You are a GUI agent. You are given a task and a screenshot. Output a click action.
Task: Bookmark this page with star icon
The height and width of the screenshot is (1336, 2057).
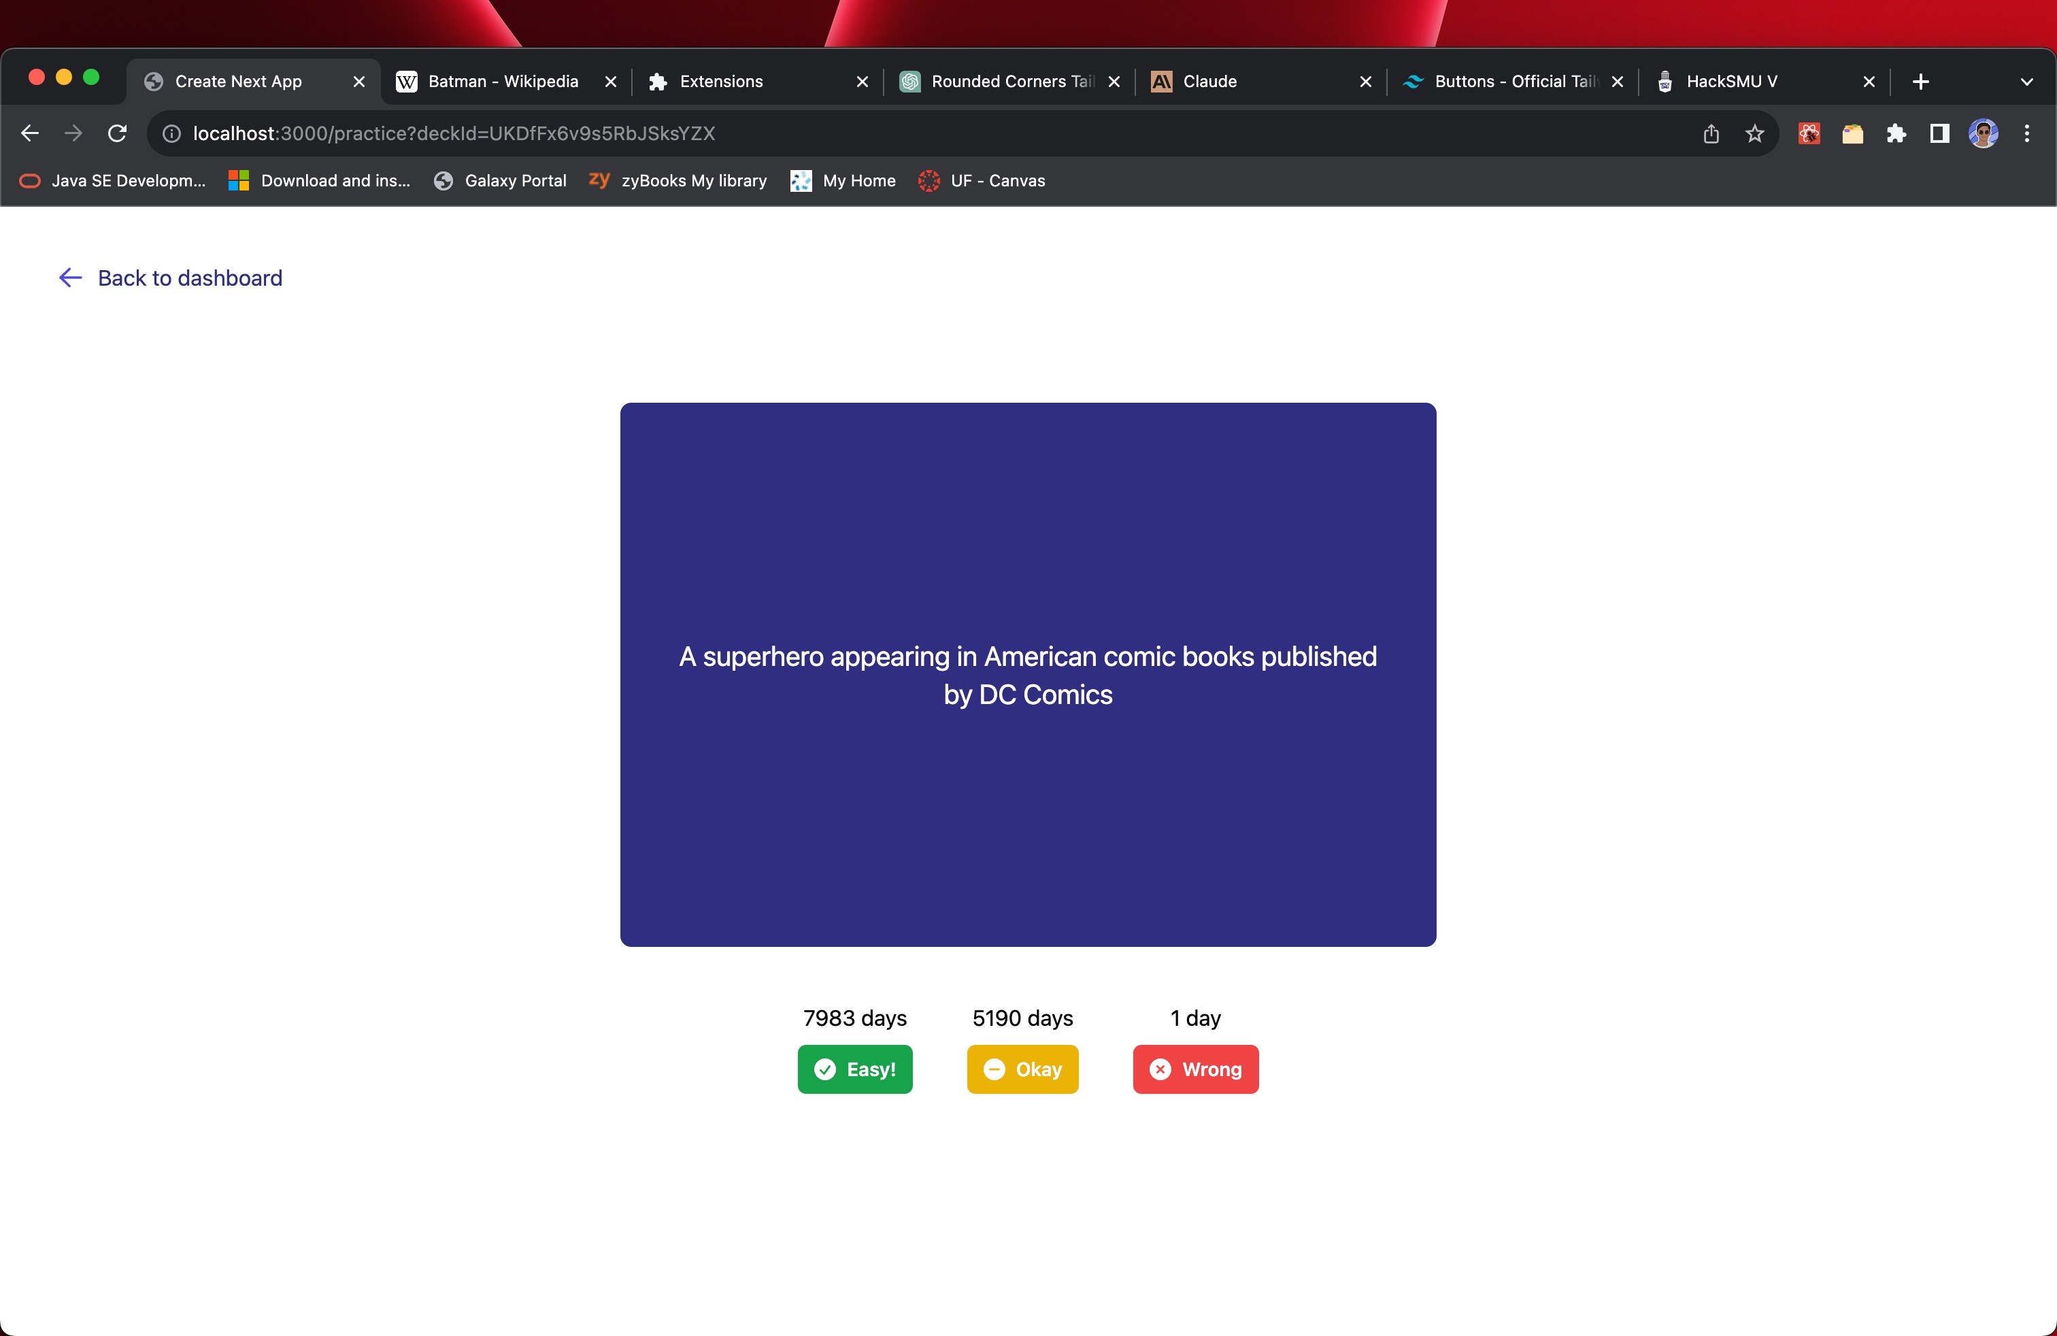(1754, 133)
